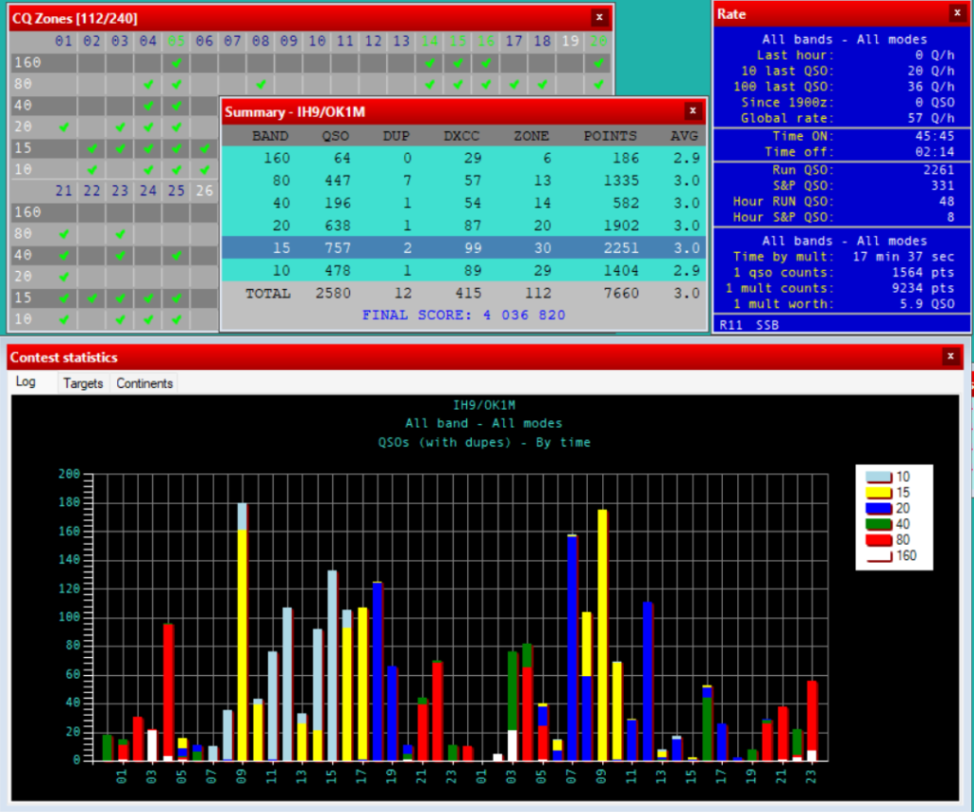Click the zone 01 column header
Viewport: 974px width, 812px height.
(x=64, y=41)
